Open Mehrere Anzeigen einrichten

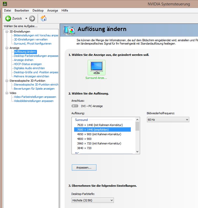click(32, 76)
